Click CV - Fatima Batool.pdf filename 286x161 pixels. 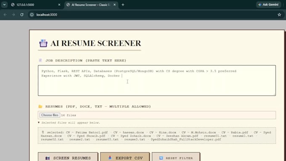tap(87, 132)
